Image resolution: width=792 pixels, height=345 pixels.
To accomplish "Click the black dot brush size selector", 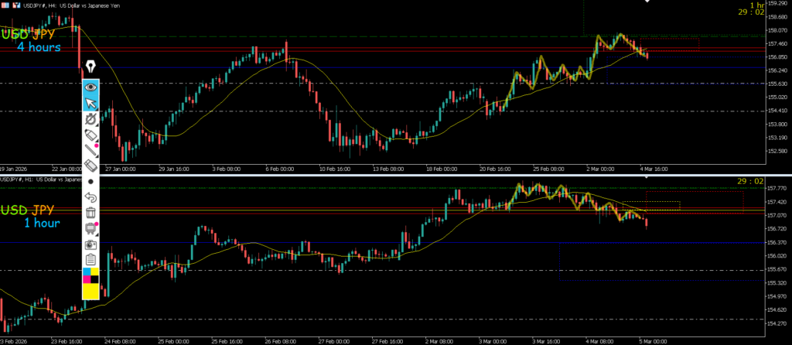I will tap(91, 181).
